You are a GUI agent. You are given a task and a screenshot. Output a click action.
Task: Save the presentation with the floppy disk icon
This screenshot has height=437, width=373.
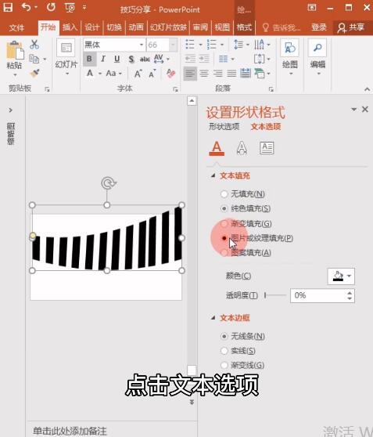[8, 8]
